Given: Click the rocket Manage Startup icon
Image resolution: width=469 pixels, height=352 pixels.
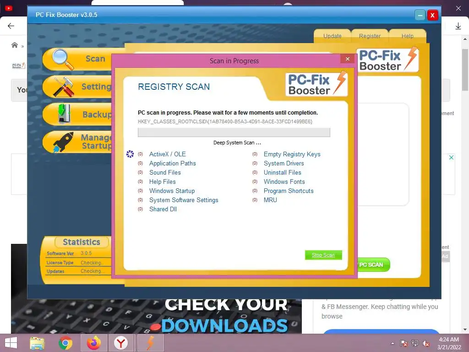Looking at the screenshot, I should [63, 142].
